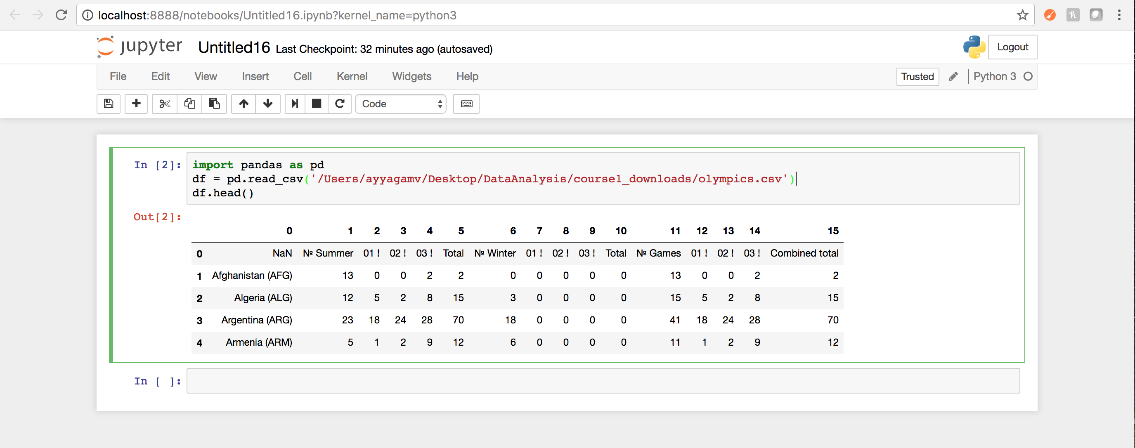This screenshot has height=448, width=1135.
Task: Go forward with browser forward arrow
Action: 38,15
